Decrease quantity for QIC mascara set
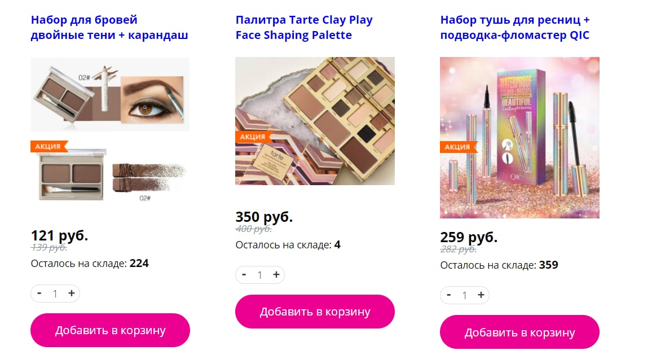The width and height of the screenshot is (665, 359). [449, 295]
